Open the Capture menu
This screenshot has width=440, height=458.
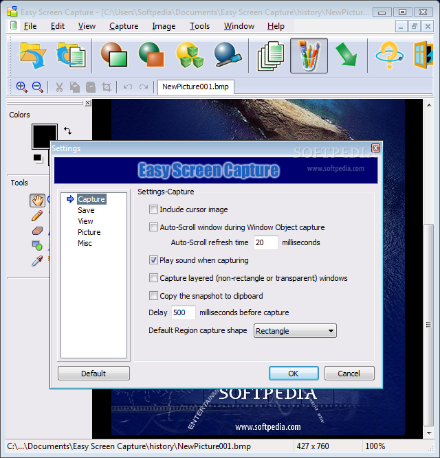click(x=124, y=26)
